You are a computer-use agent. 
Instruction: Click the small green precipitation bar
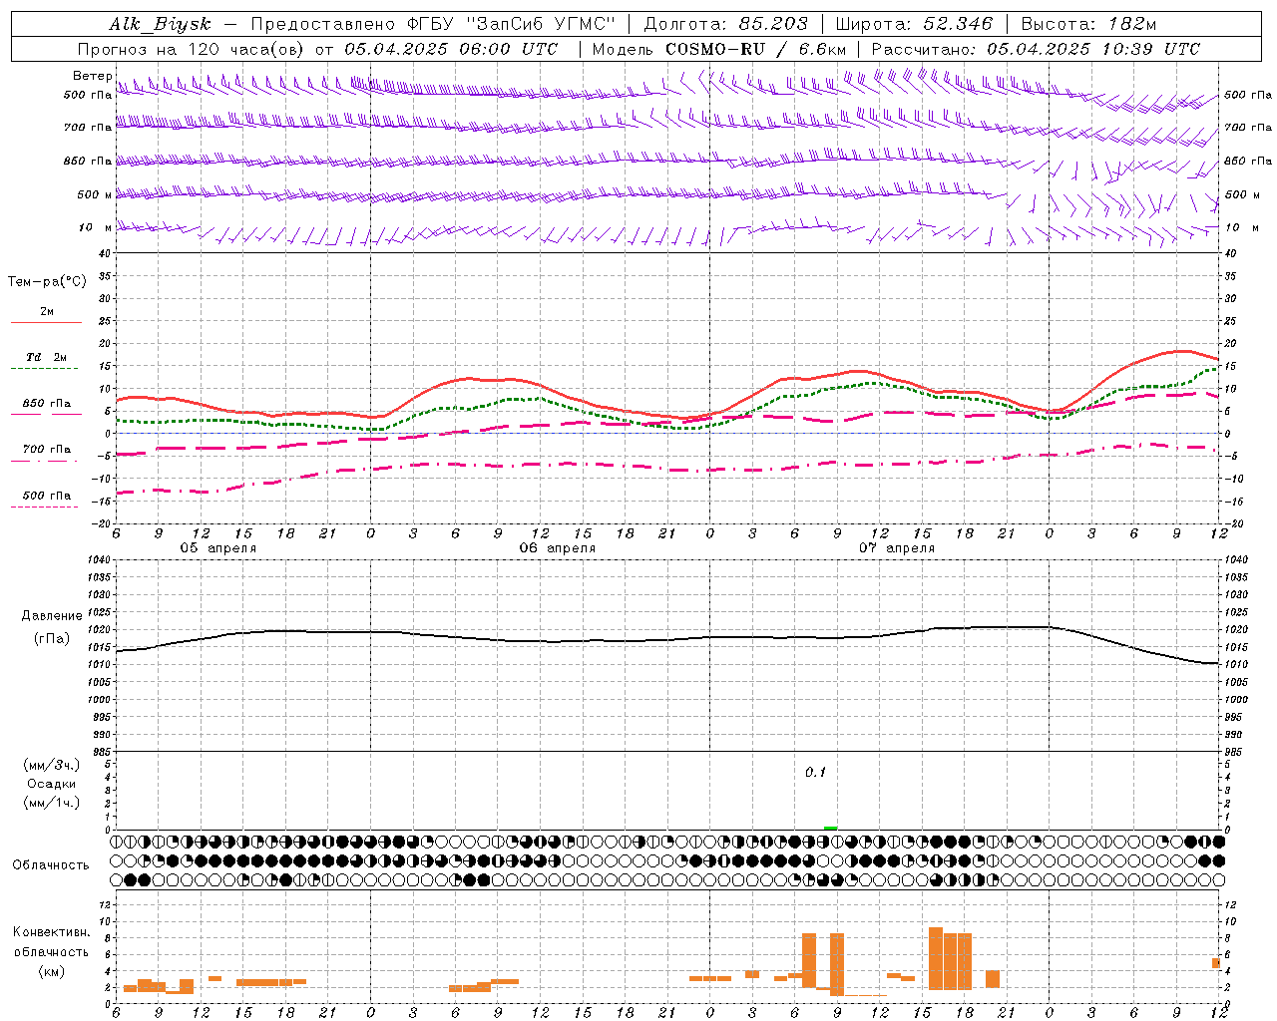pyautogui.click(x=830, y=828)
